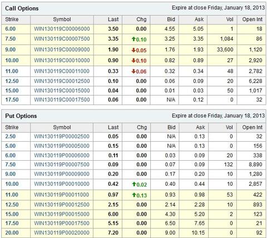Click the Open Int header in Call Options
Viewport: 267px width, 238px height.
(x=252, y=19)
